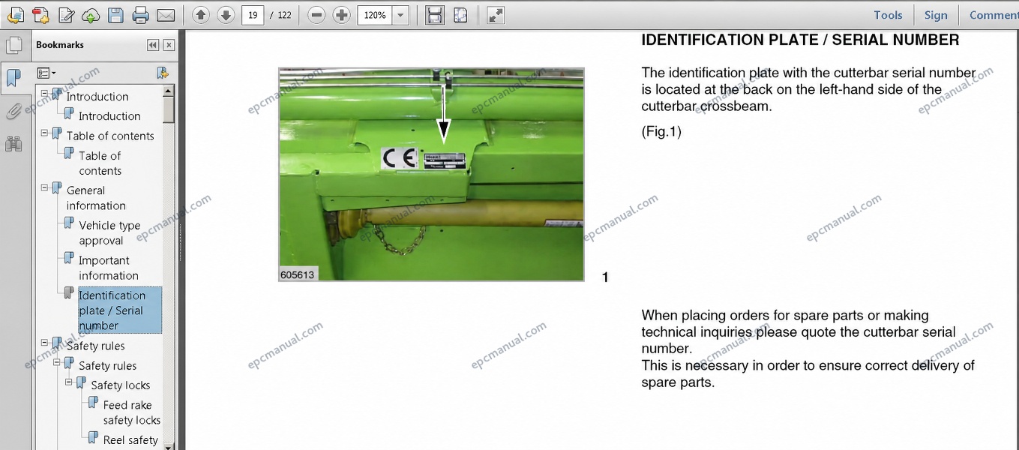Click the Print file icon
This screenshot has height=450, width=1019.
pos(140,15)
